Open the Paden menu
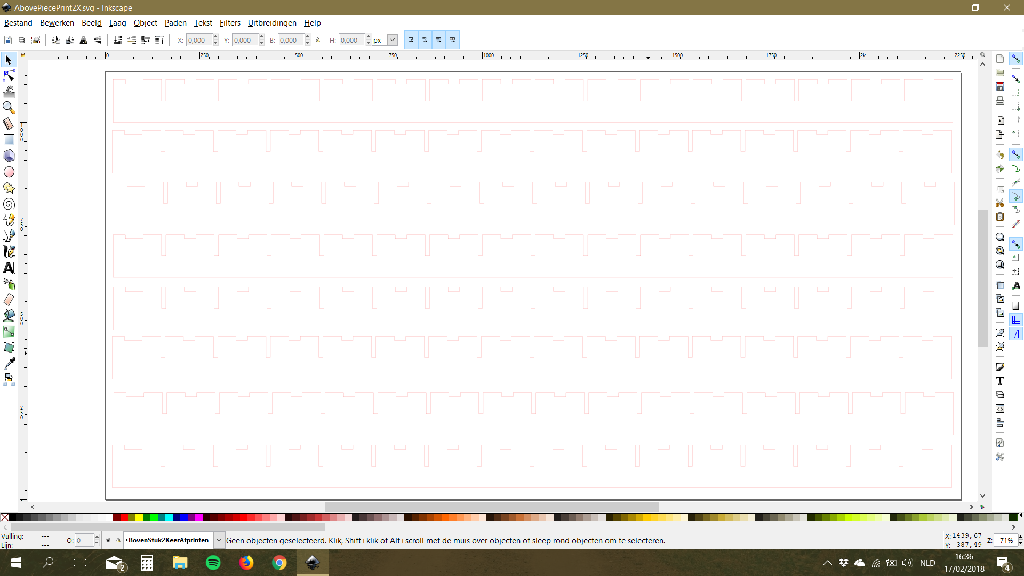1024x576 pixels. [175, 23]
